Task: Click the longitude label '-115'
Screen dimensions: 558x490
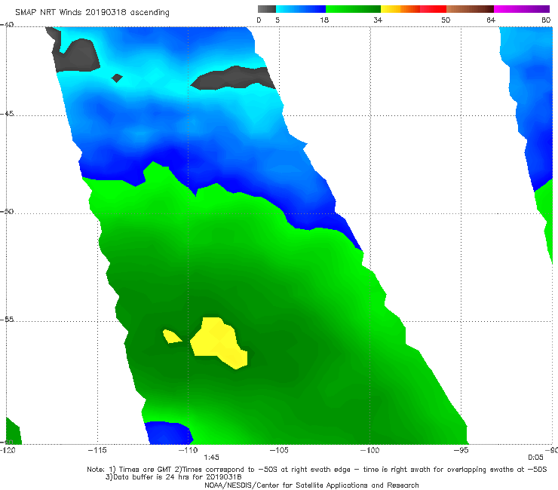Action: click(97, 450)
